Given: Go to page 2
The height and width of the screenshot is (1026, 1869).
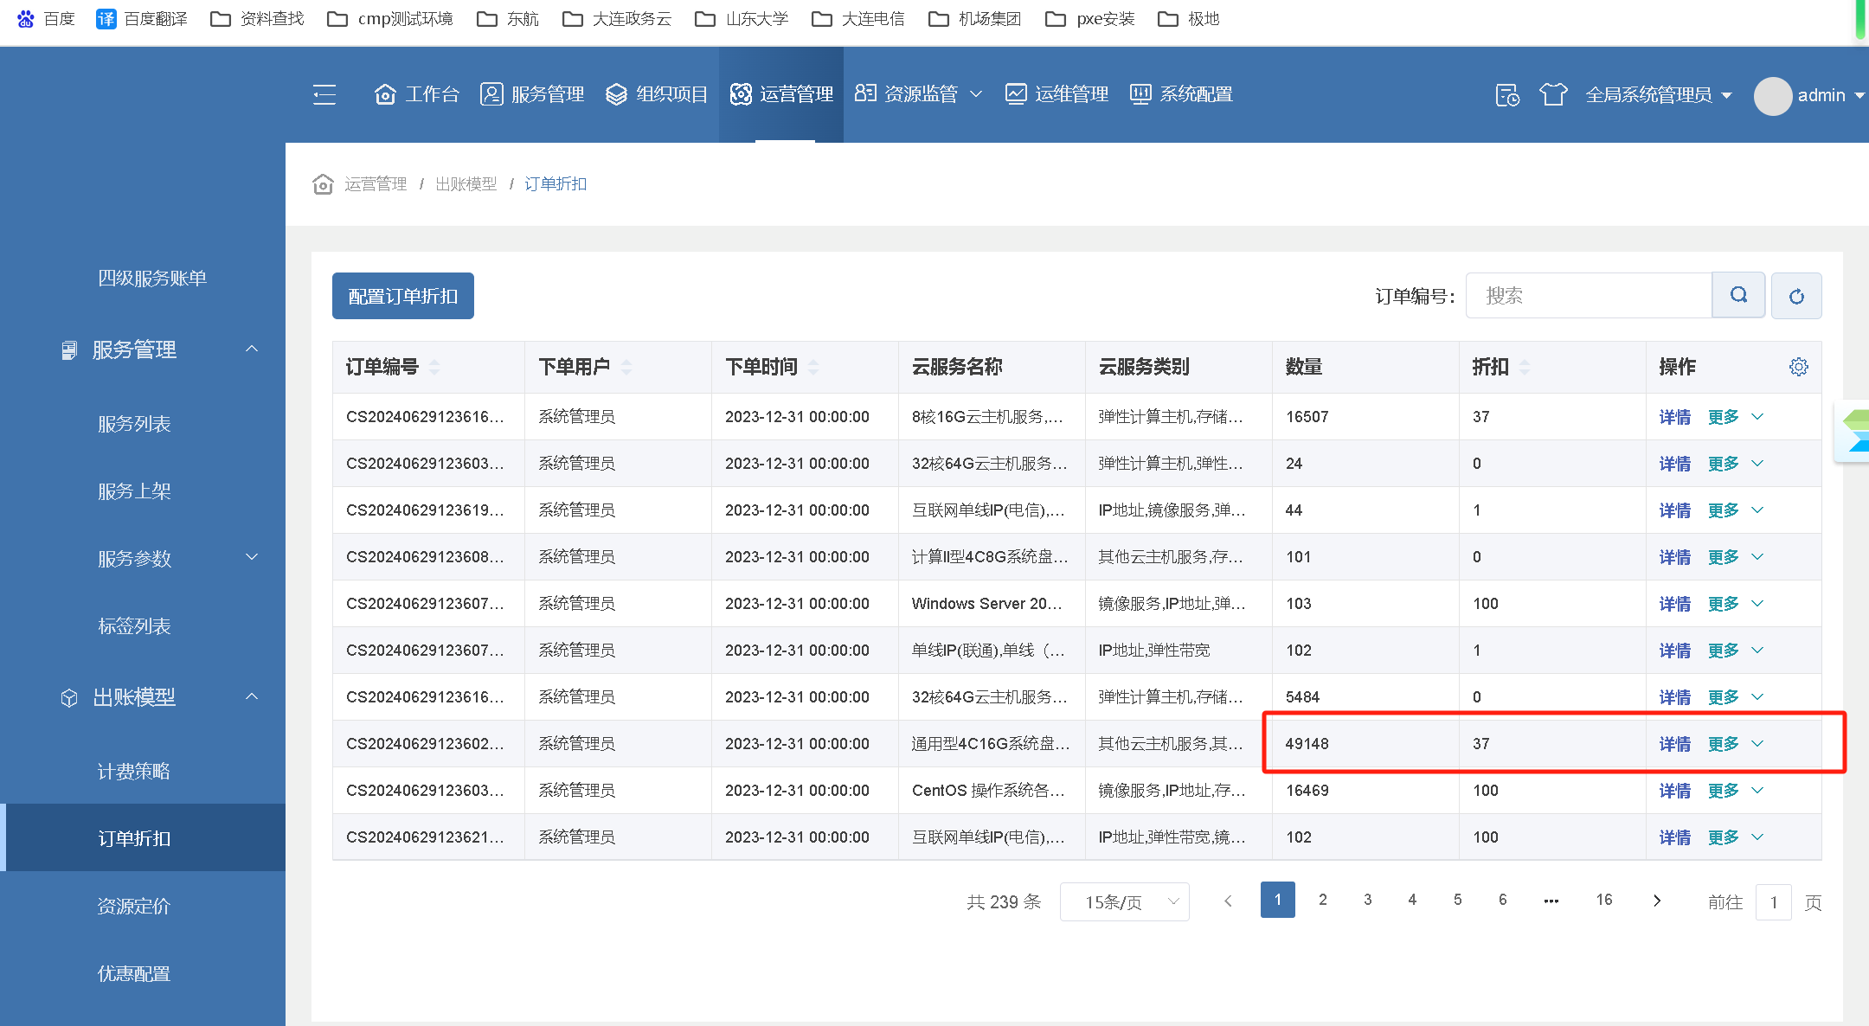Looking at the screenshot, I should coord(1322,900).
